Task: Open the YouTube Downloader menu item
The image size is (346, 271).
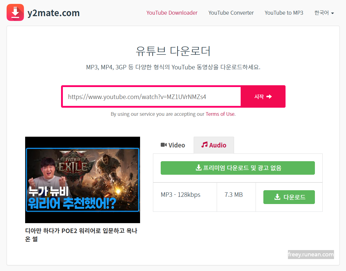Action: 172,13
